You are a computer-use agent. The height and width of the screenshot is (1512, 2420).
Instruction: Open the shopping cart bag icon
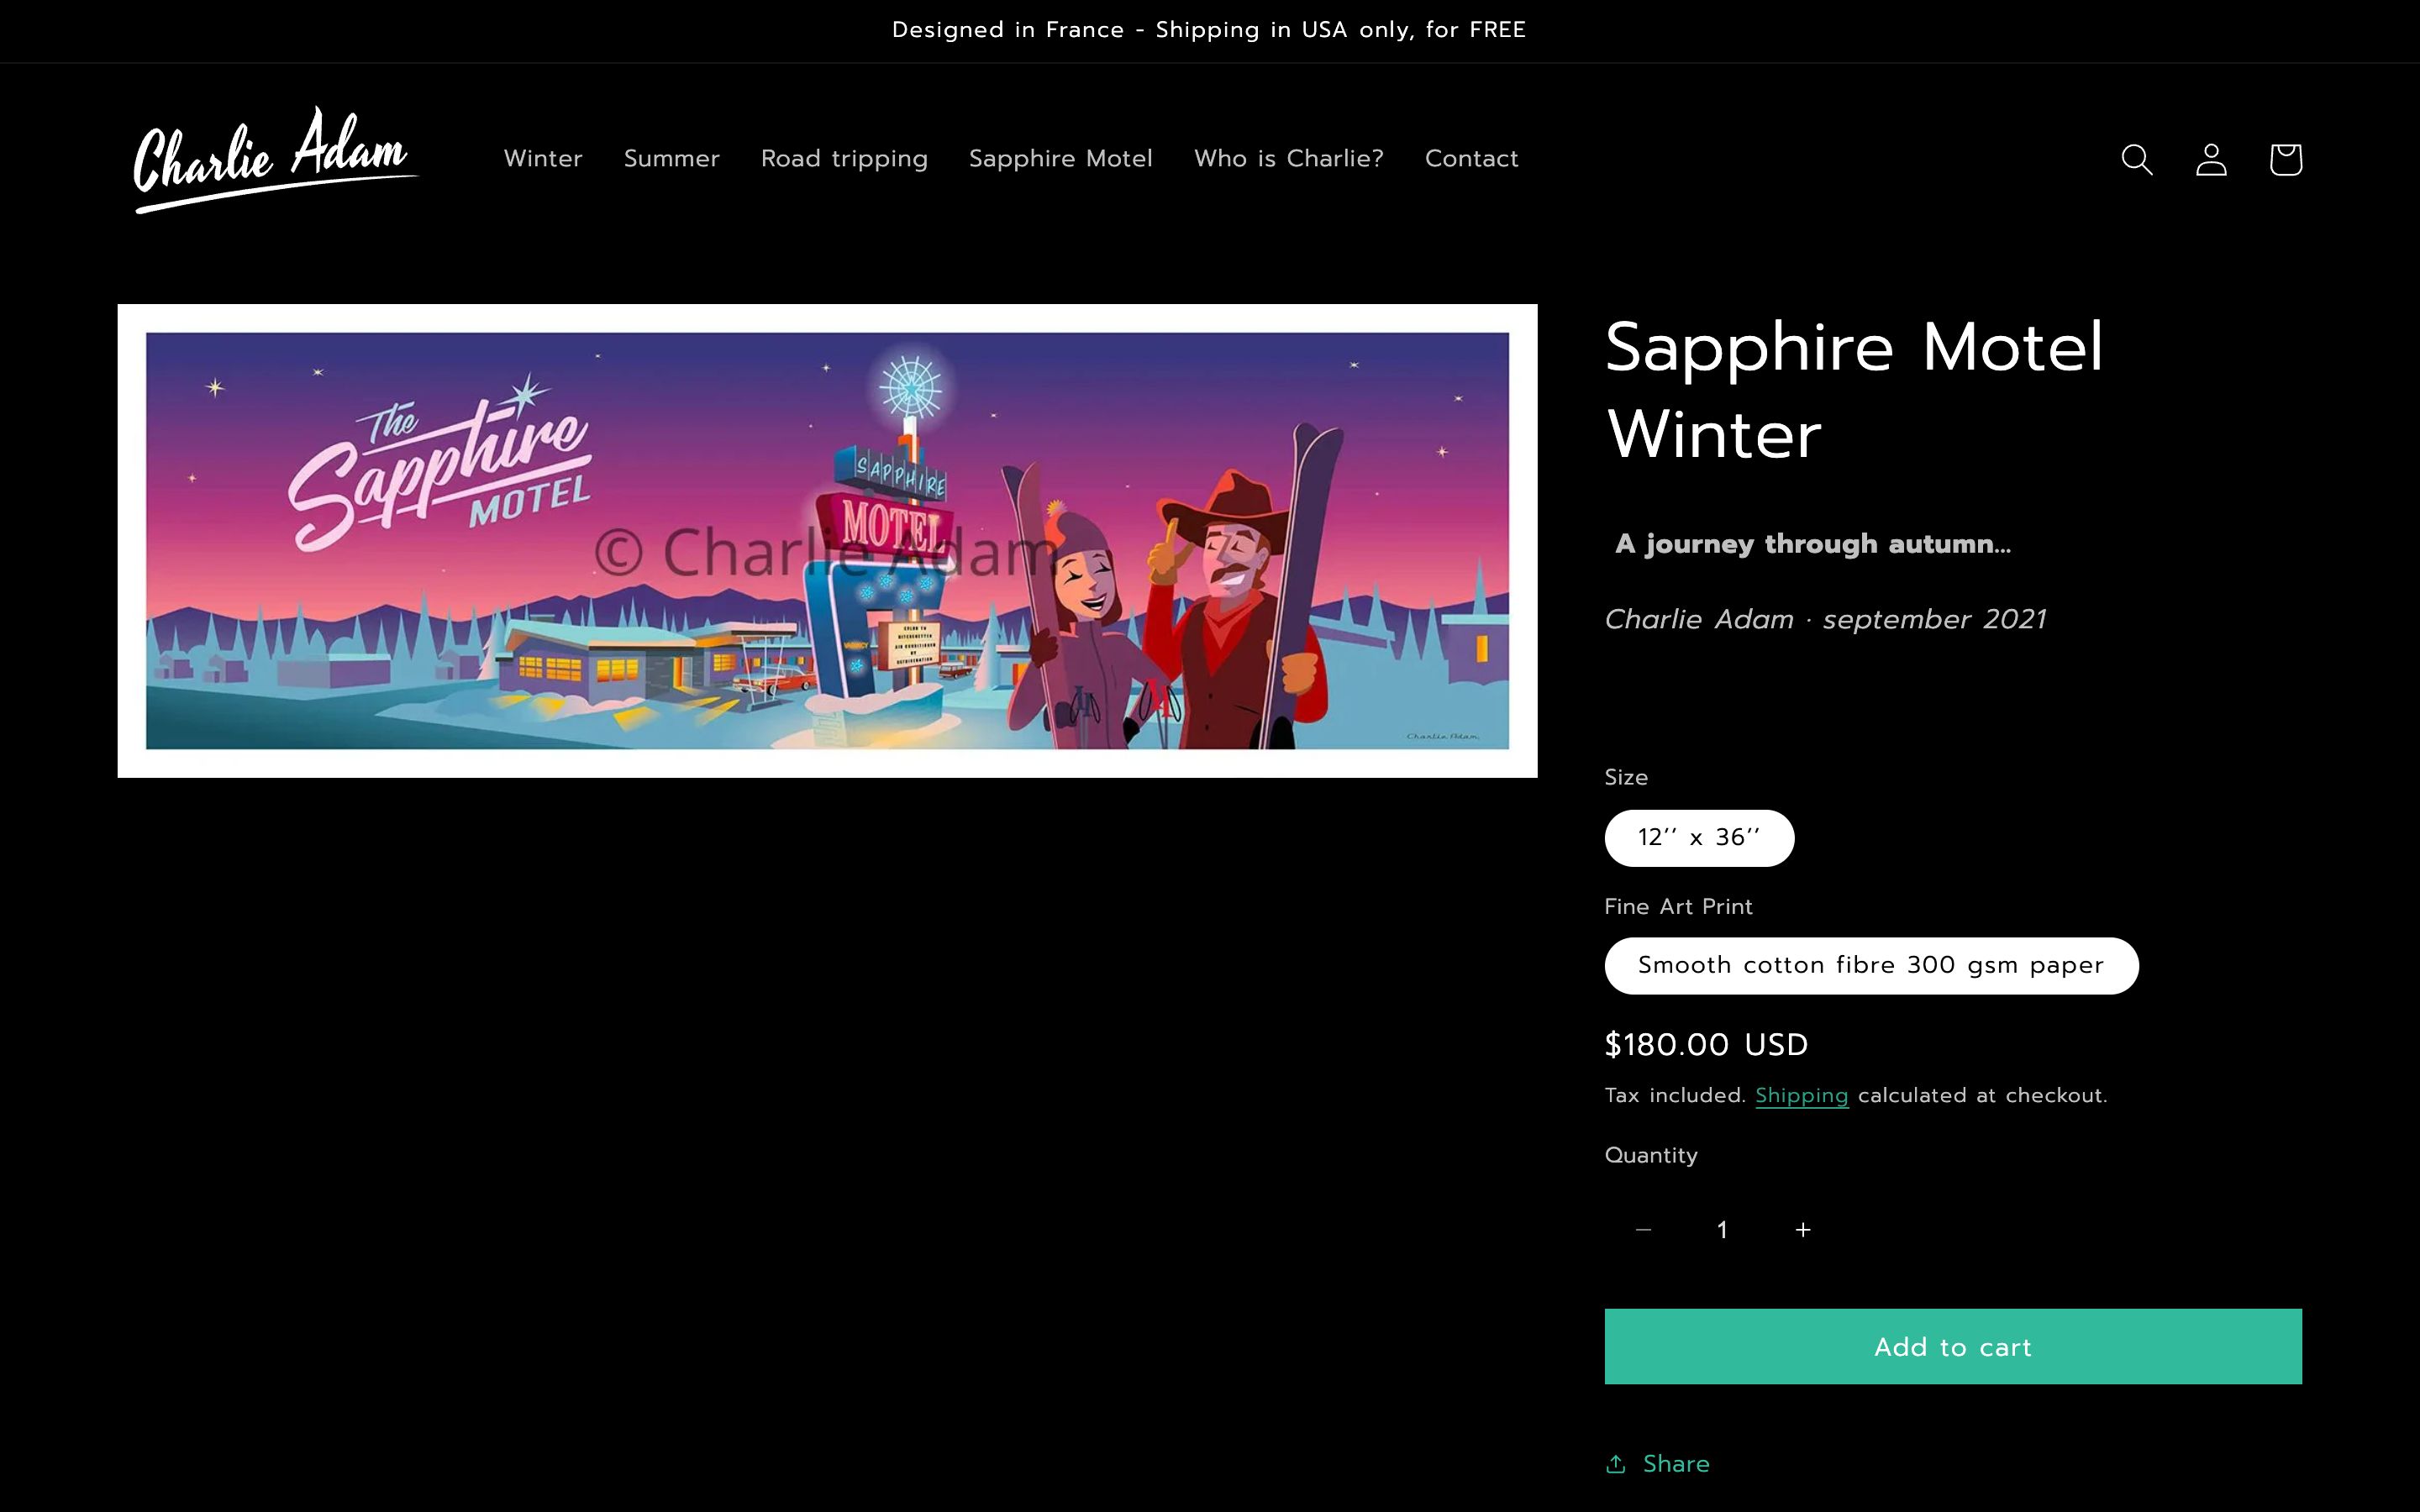click(x=2285, y=159)
